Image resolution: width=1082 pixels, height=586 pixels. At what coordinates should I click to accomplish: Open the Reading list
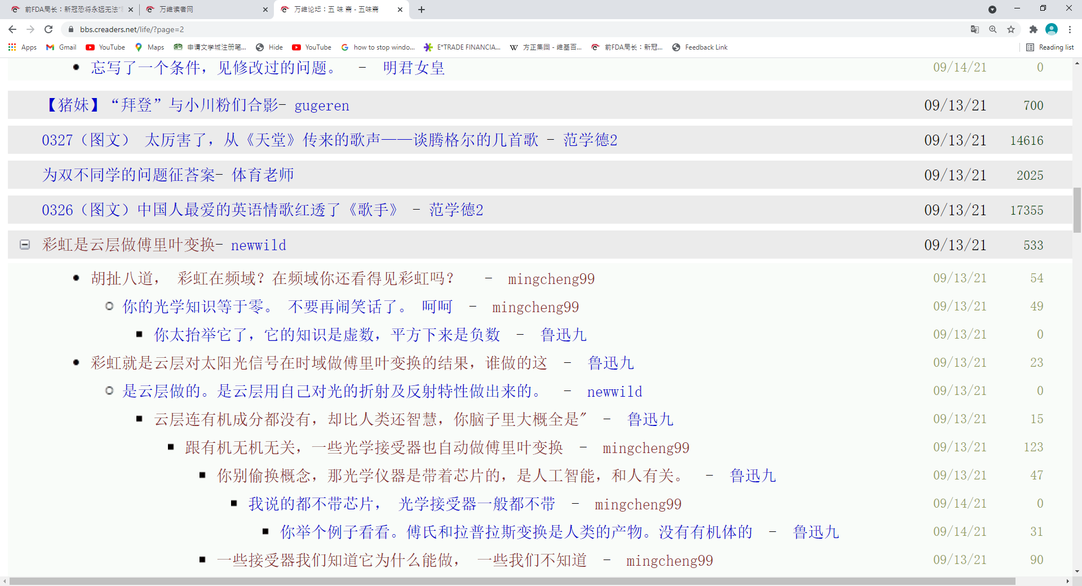(x=1050, y=47)
